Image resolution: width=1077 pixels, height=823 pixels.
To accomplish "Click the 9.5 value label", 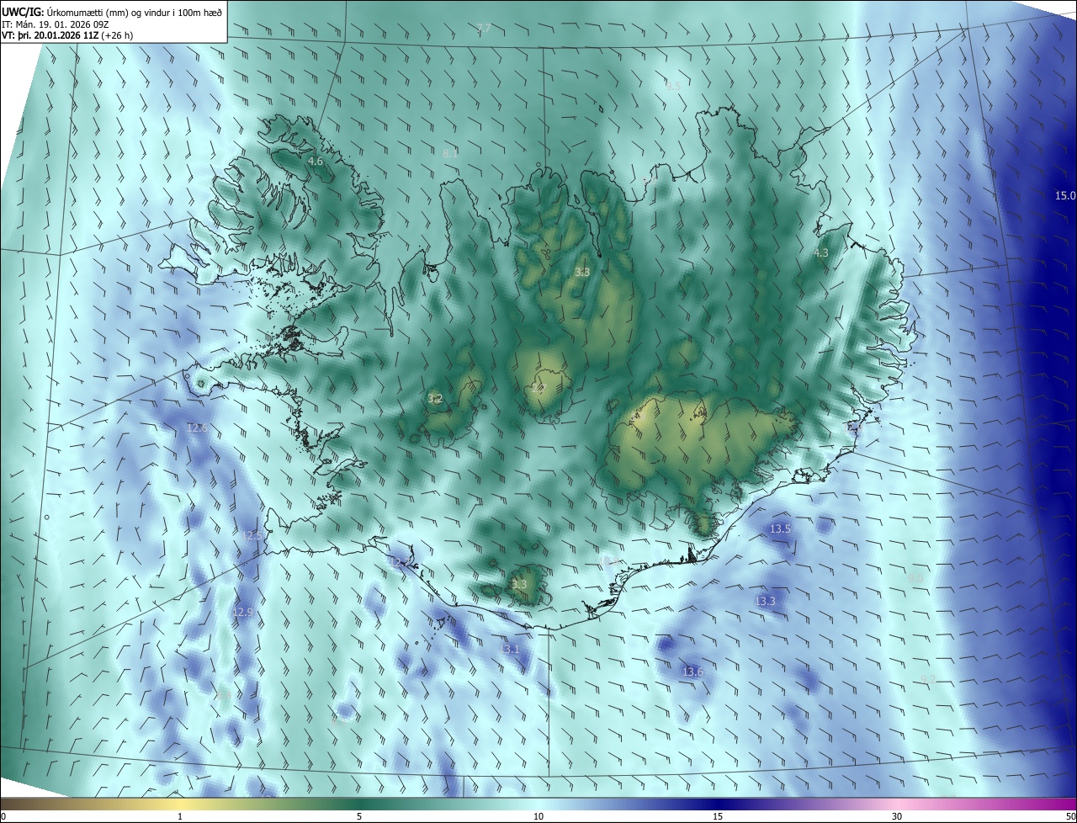I will coord(673,86).
